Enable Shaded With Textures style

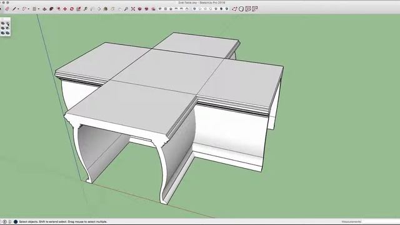221,9
